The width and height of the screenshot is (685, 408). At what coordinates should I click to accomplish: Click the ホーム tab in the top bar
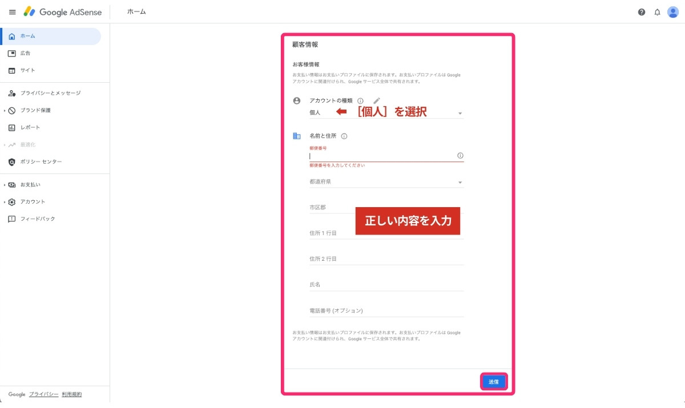136,12
